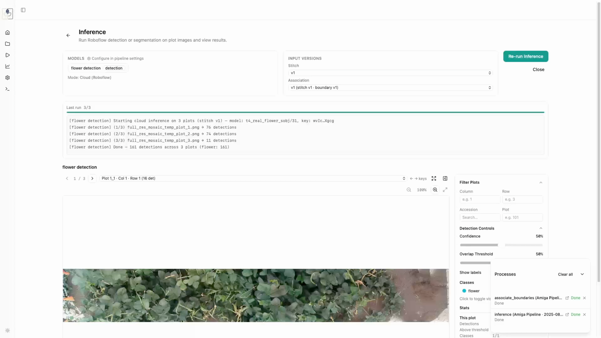Click the zoom out magnifier icon
The width and height of the screenshot is (601, 338).
coord(409,190)
